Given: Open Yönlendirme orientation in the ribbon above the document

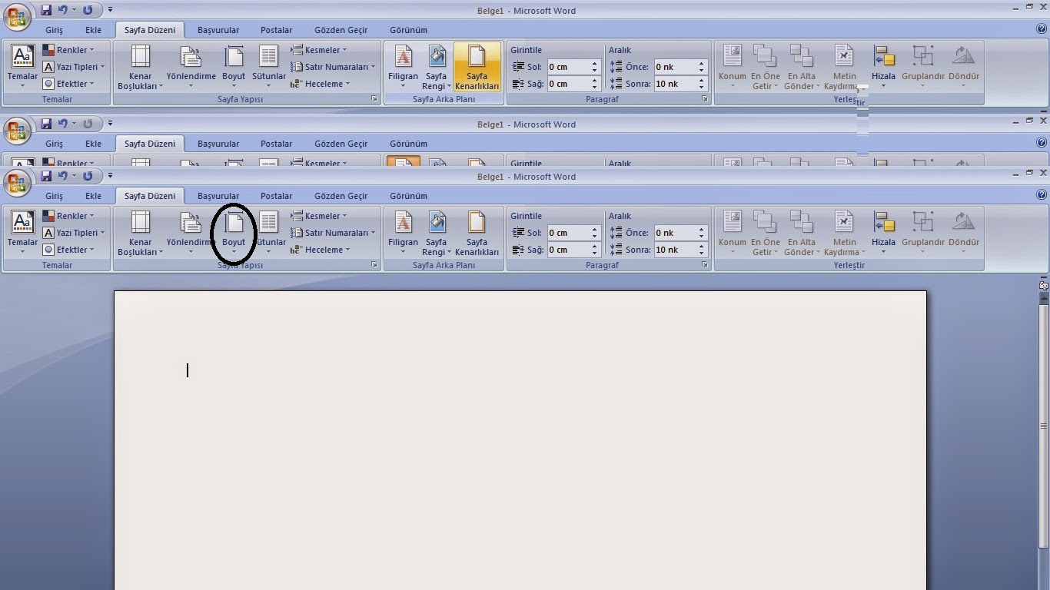Looking at the screenshot, I should point(191,233).
